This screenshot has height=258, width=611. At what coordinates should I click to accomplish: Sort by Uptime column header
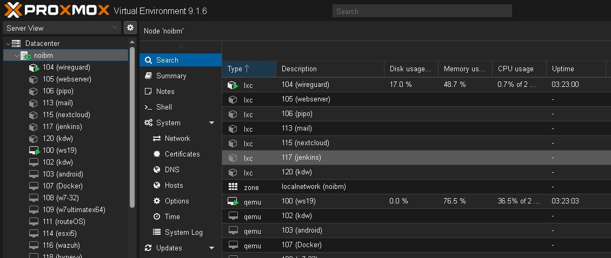click(576, 69)
